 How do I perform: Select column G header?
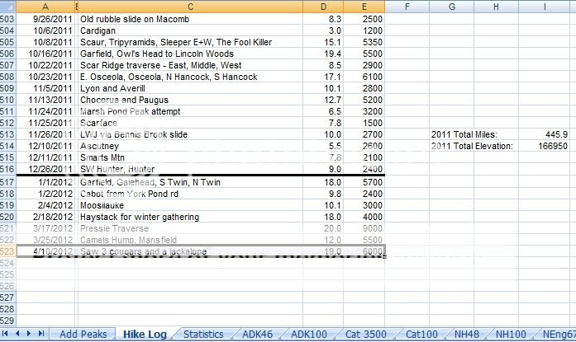point(452,7)
